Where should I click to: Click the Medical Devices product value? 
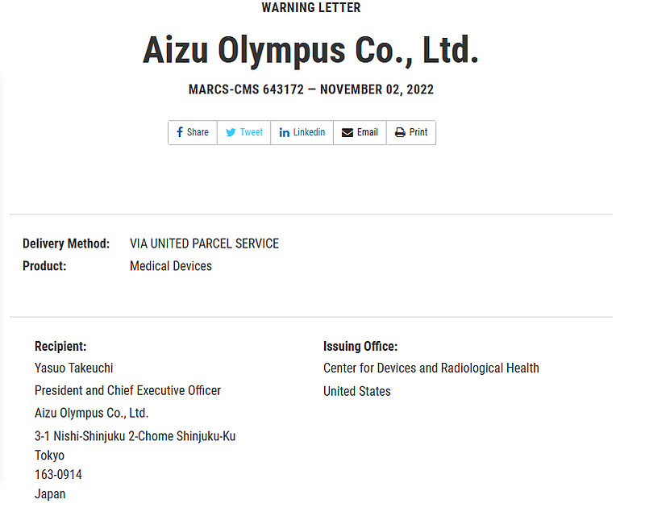tap(171, 266)
